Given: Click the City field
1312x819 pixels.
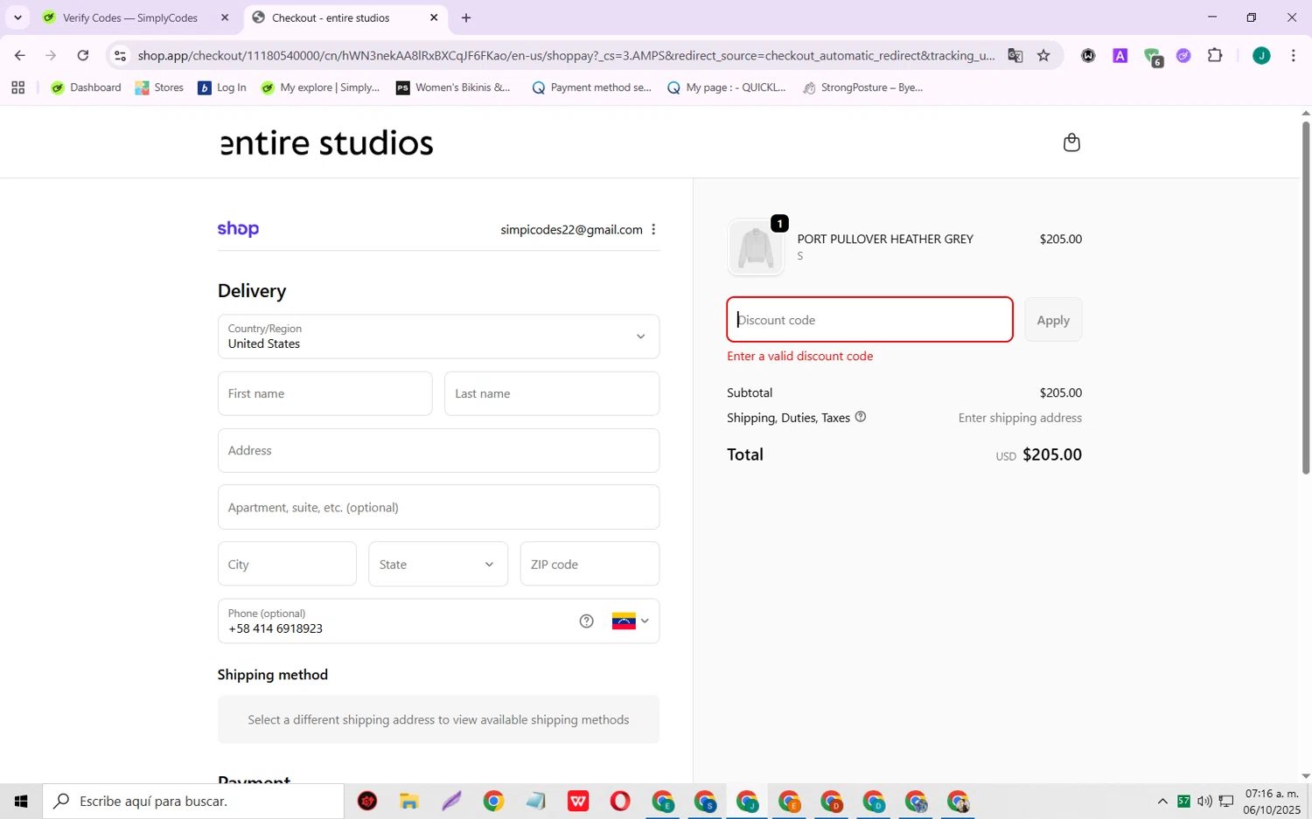Looking at the screenshot, I should pyautogui.click(x=287, y=564).
